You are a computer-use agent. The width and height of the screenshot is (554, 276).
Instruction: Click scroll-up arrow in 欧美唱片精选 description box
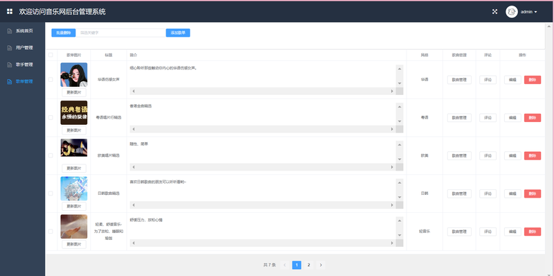400,144
